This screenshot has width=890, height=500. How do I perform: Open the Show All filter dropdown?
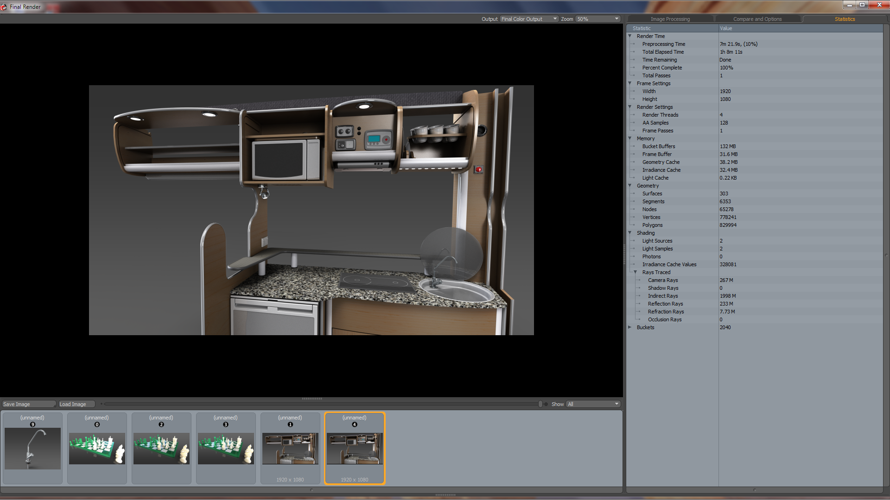[x=593, y=404]
